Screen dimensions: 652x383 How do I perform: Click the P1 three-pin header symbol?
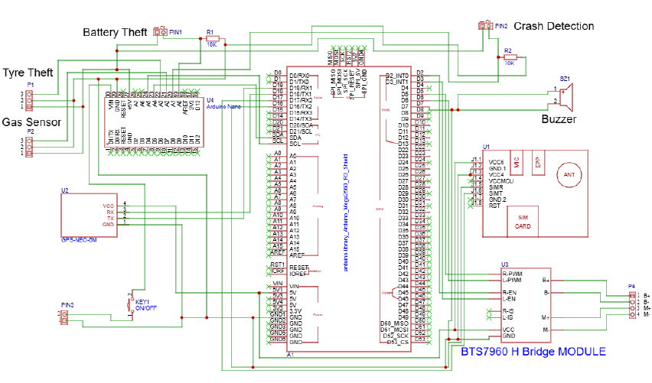pos(28,100)
